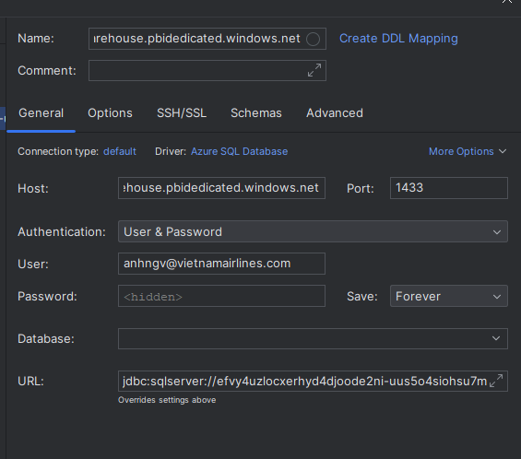Switch to the SSH/SSL tab

(x=182, y=113)
